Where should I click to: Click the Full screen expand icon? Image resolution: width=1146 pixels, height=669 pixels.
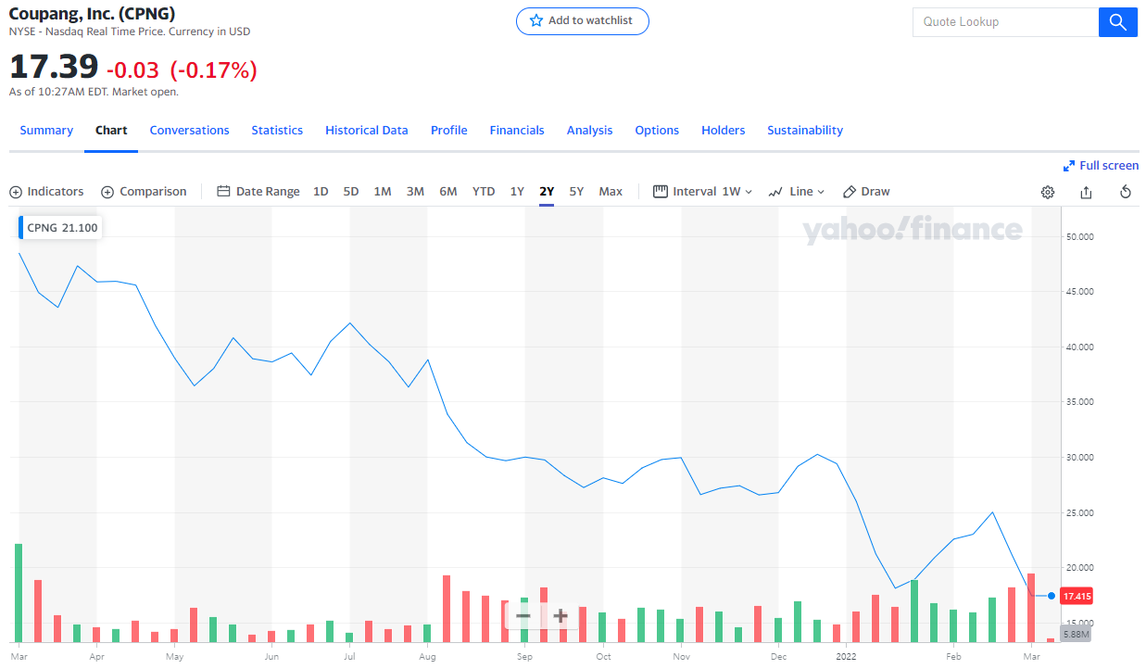1069,166
